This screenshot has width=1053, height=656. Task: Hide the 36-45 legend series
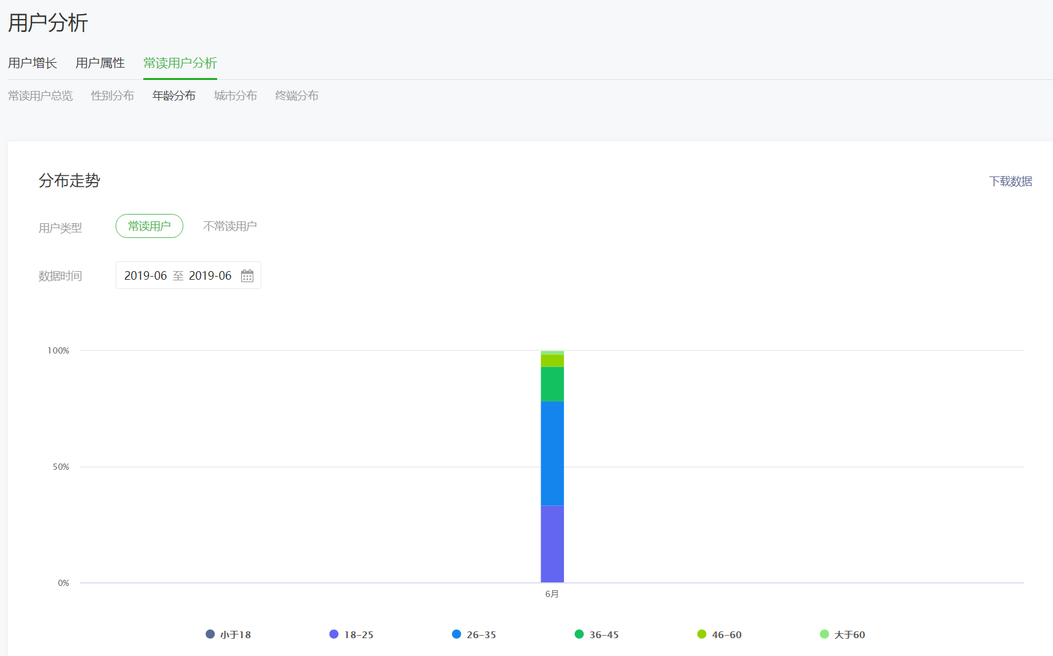[597, 634]
